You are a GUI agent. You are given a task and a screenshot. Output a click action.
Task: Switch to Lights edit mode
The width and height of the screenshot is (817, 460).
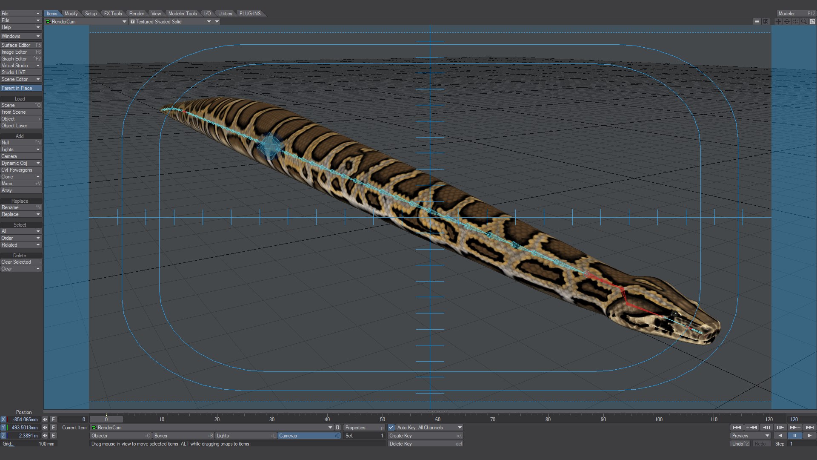246,436
